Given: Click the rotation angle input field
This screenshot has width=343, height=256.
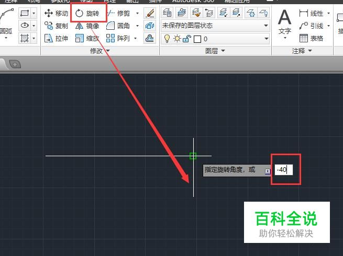Looking at the screenshot, I should coord(284,170).
